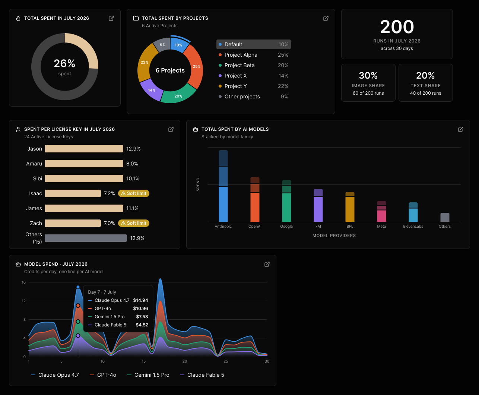Click Jason's spend bar
Screen dimensions: 479x395
(84, 149)
